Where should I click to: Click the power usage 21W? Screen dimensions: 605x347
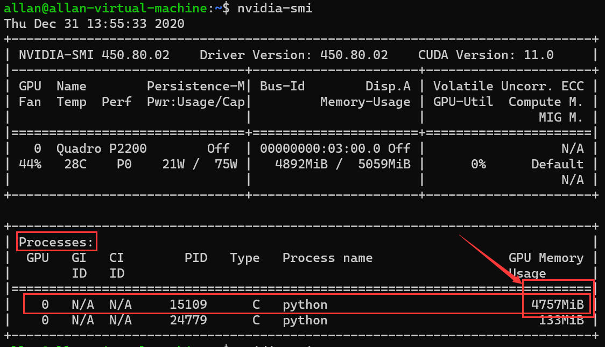[x=173, y=164]
